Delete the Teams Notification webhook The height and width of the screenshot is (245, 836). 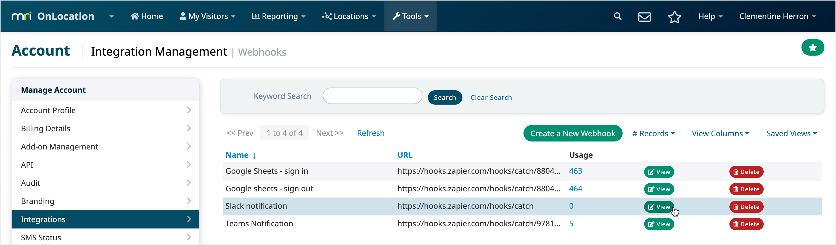[746, 224]
